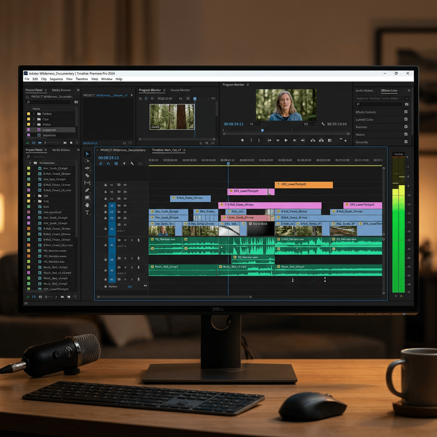Switch lower project panel to list view
Screen dimensions: 437x437
pos(34,297)
